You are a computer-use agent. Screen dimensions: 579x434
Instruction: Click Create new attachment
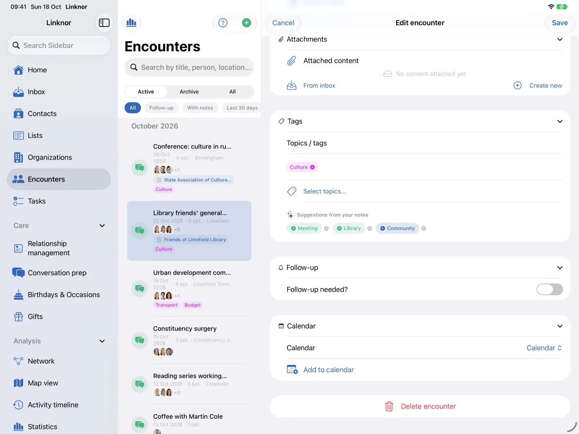[538, 86]
